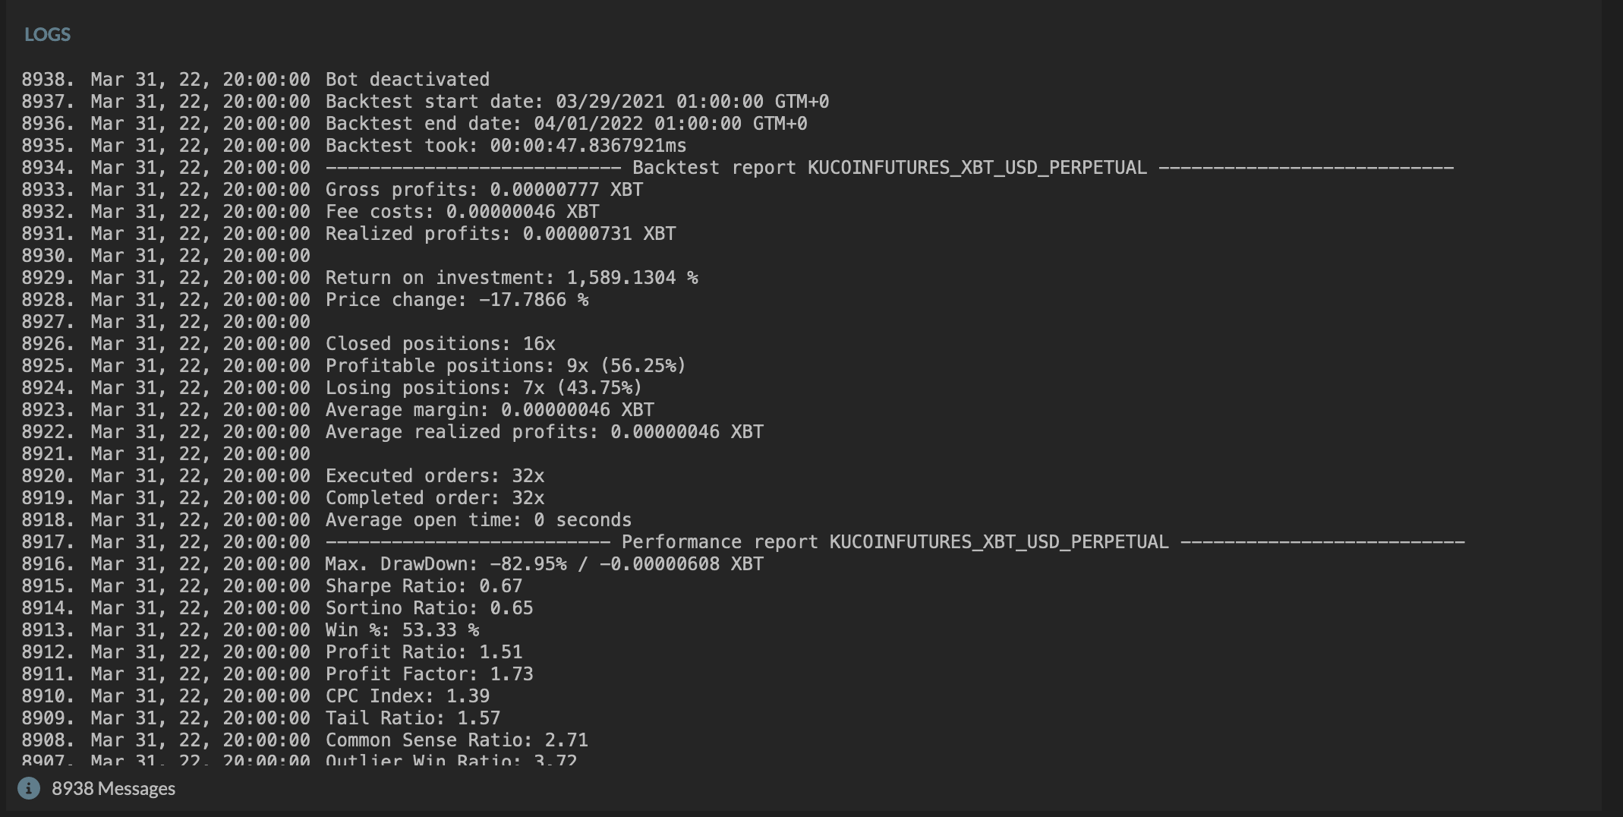Click the Backtest start date log entry
This screenshot has width=1623, height=817.
(425, 102)
